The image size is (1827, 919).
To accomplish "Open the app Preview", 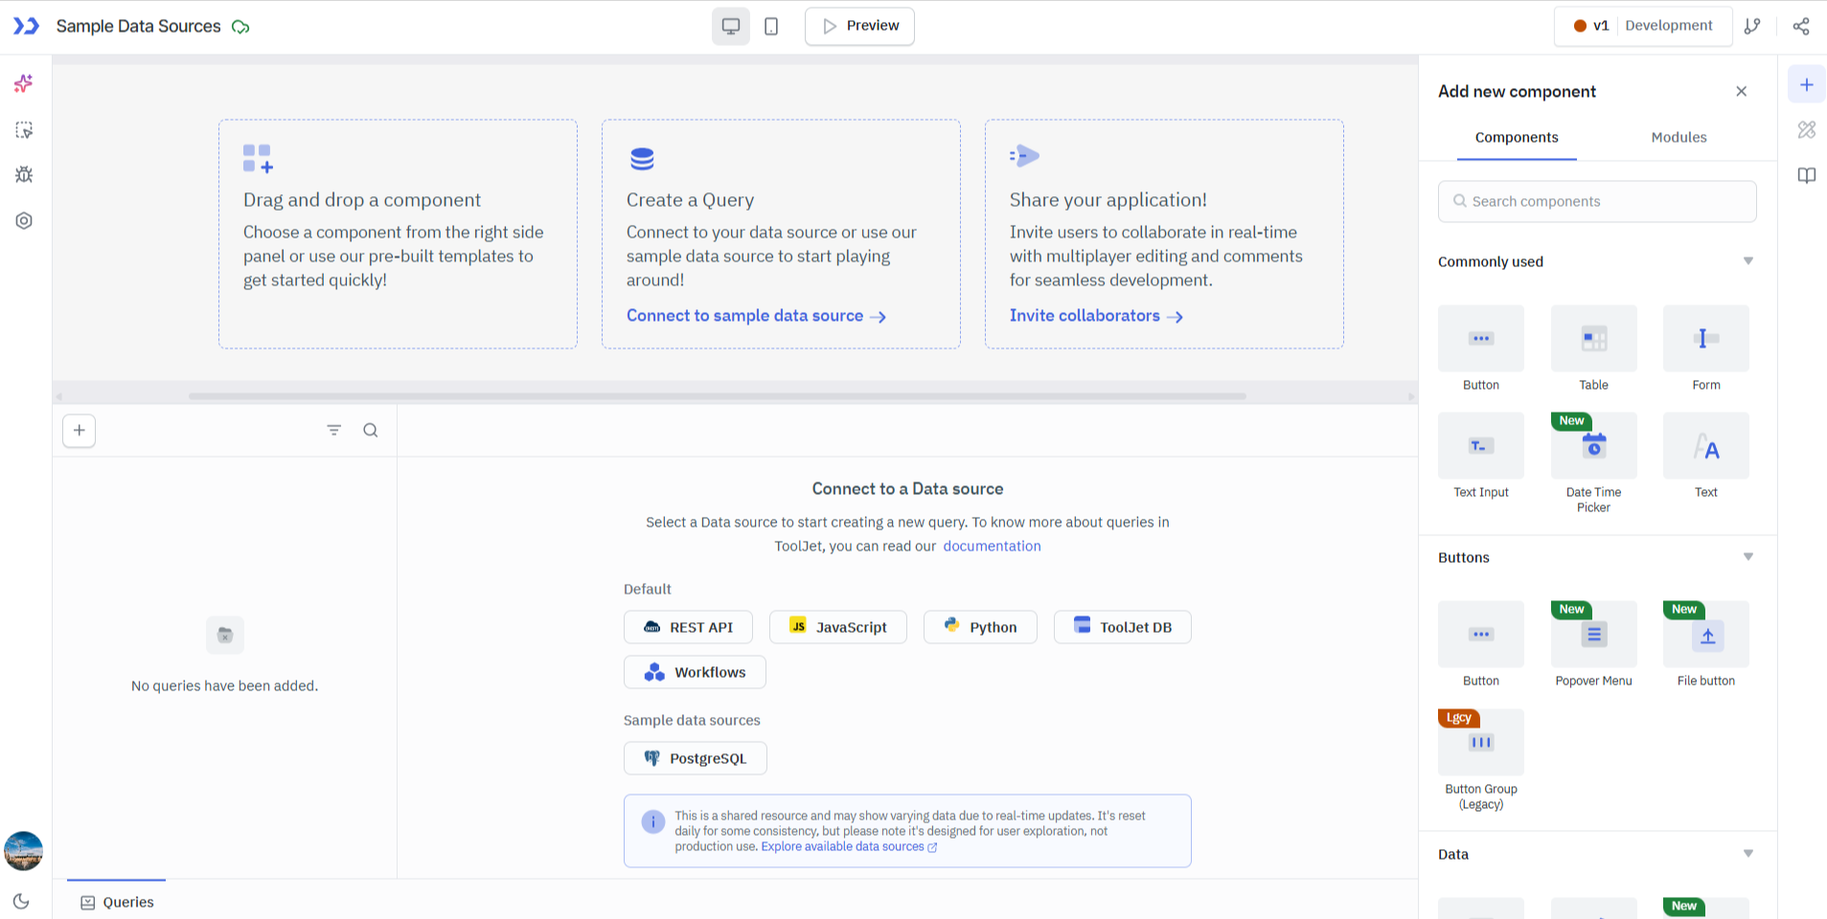I will pos(859,26).
